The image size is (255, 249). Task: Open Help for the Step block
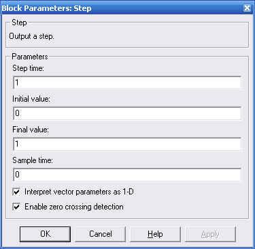click(155, 234)
